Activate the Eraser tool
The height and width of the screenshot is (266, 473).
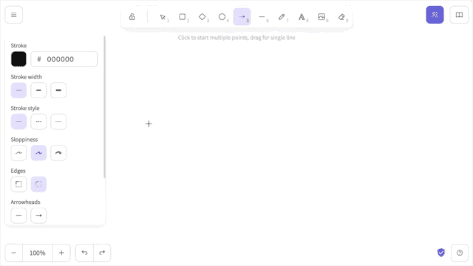coord(341,17)
